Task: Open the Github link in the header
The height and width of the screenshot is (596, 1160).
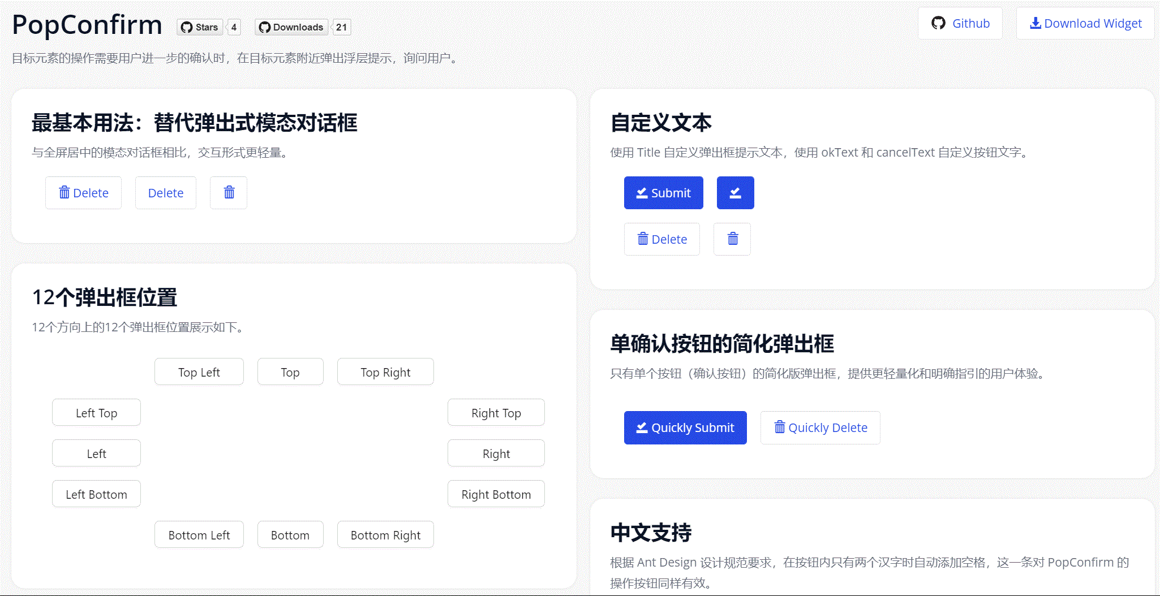Action: click(960, 23)
